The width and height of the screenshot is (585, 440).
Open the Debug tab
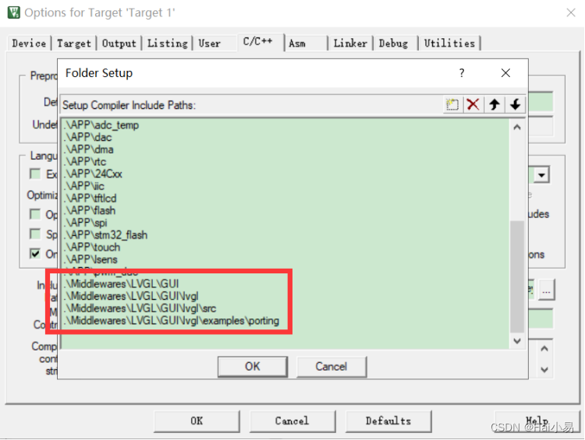394,44
